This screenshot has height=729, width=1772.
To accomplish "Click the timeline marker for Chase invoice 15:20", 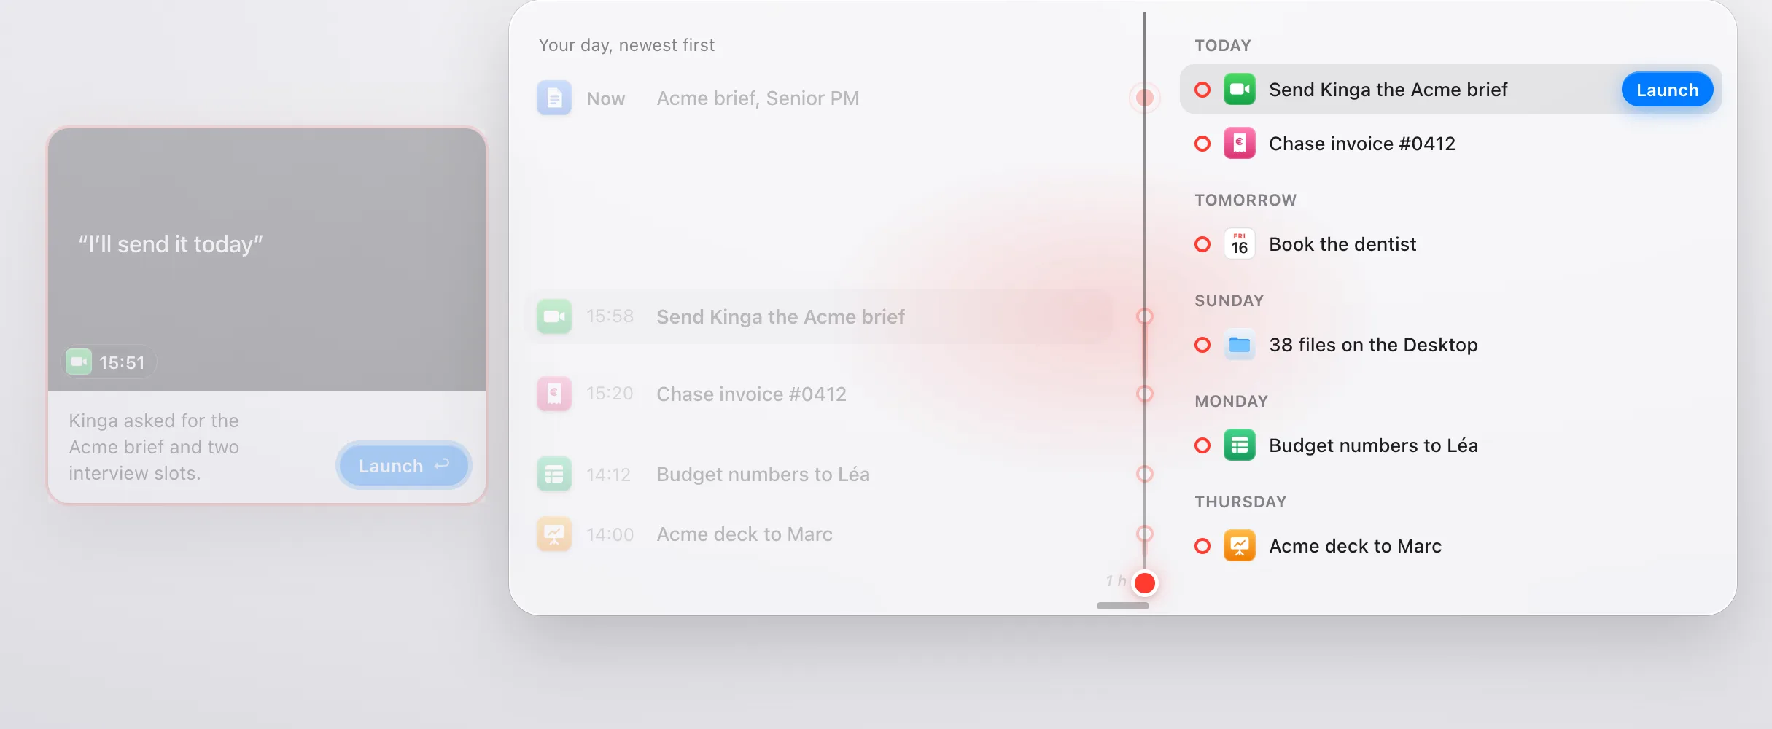I will pyautogui.click(x=1145, y=394).
